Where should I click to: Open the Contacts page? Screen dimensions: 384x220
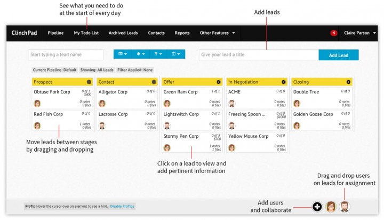(156, 33)
